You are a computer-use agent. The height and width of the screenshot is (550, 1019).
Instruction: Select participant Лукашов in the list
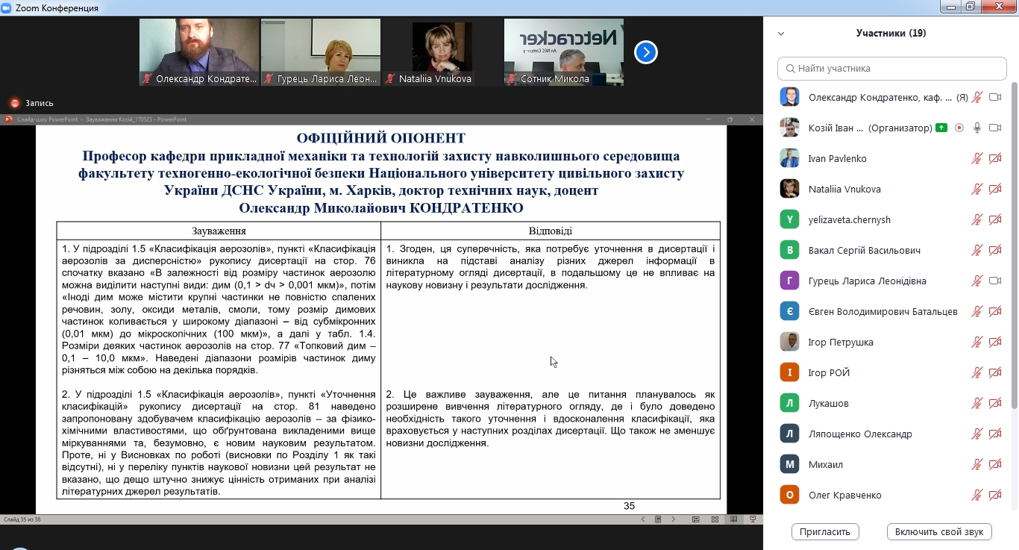829,403
